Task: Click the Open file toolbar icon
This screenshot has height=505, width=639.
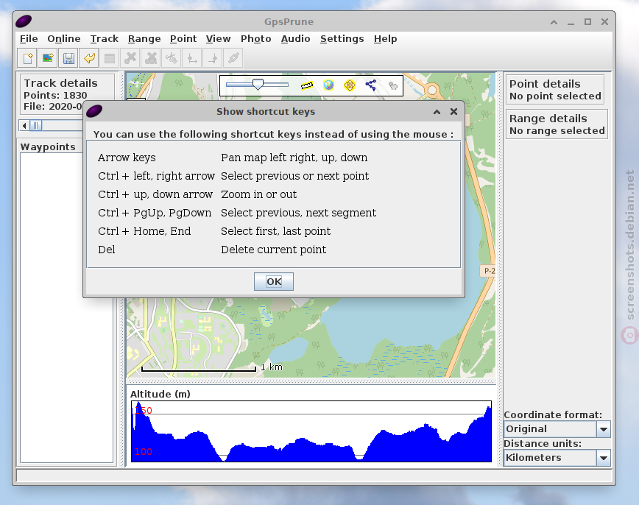Action: (x=27, y=58)
